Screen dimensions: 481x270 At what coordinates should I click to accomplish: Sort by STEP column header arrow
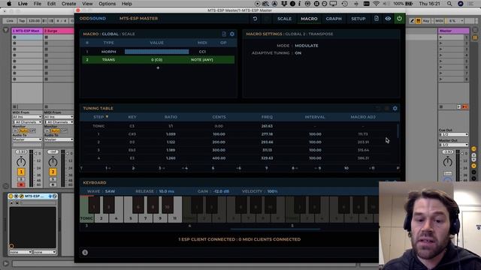click(107, 117)
